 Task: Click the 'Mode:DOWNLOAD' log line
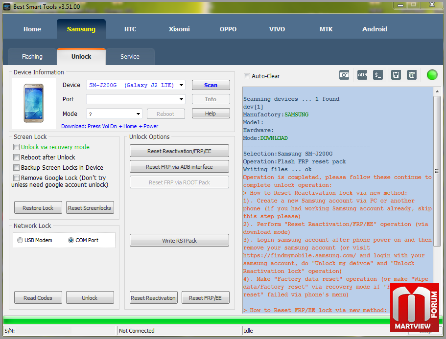coord(265,138)
